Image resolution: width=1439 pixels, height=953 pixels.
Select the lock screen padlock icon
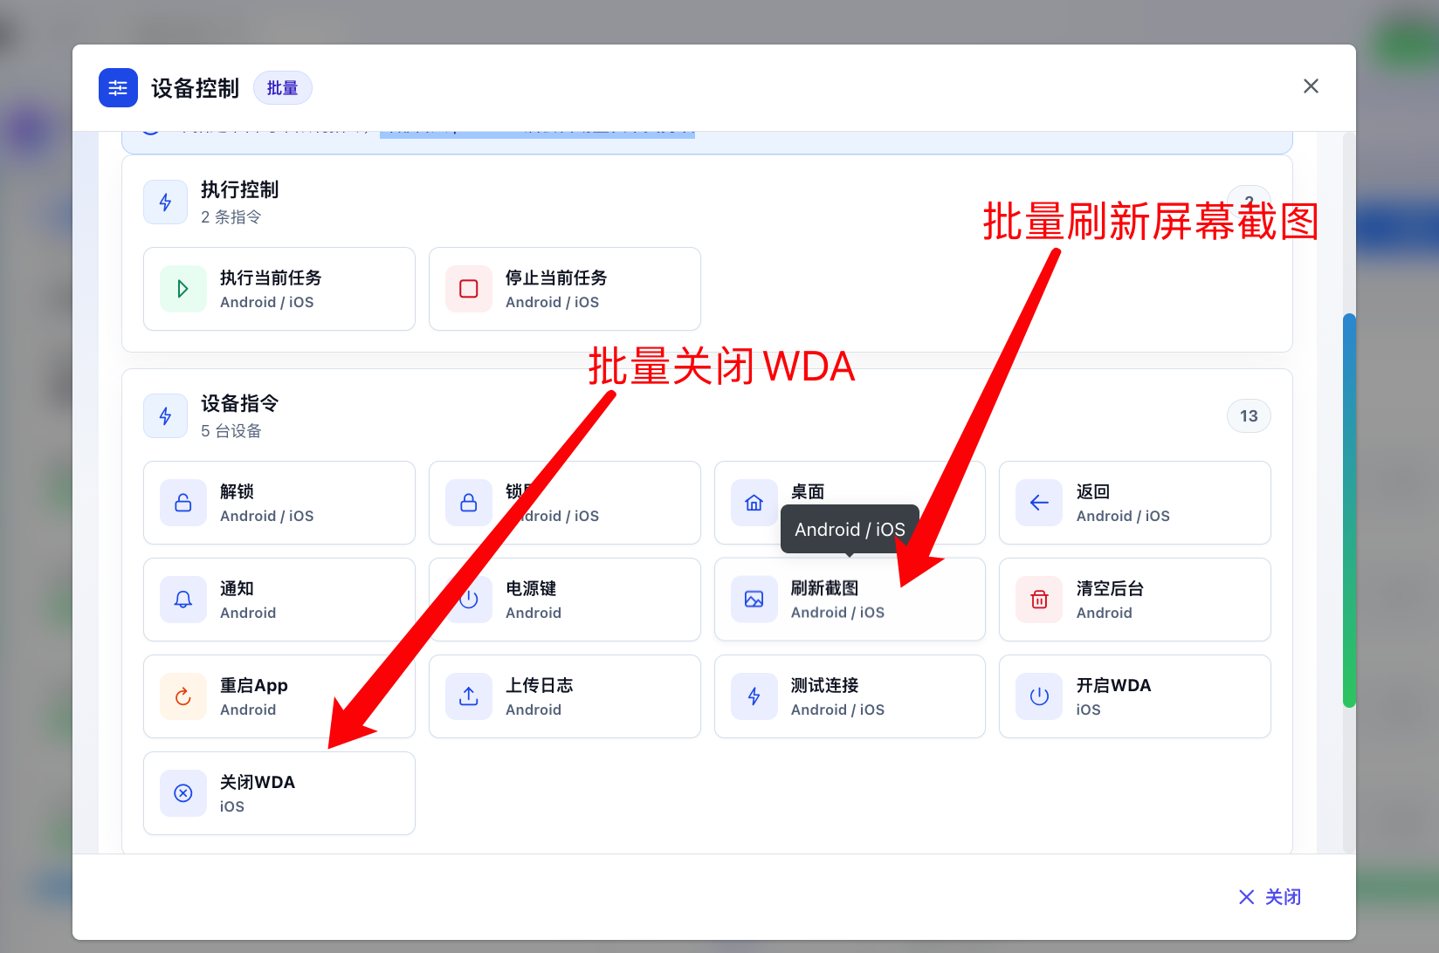[469, 503]
